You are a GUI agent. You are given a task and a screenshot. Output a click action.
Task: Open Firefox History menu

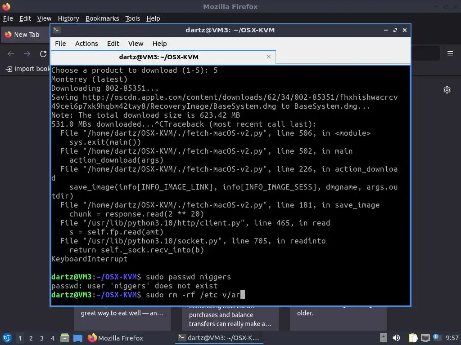[x=68, y=18]
